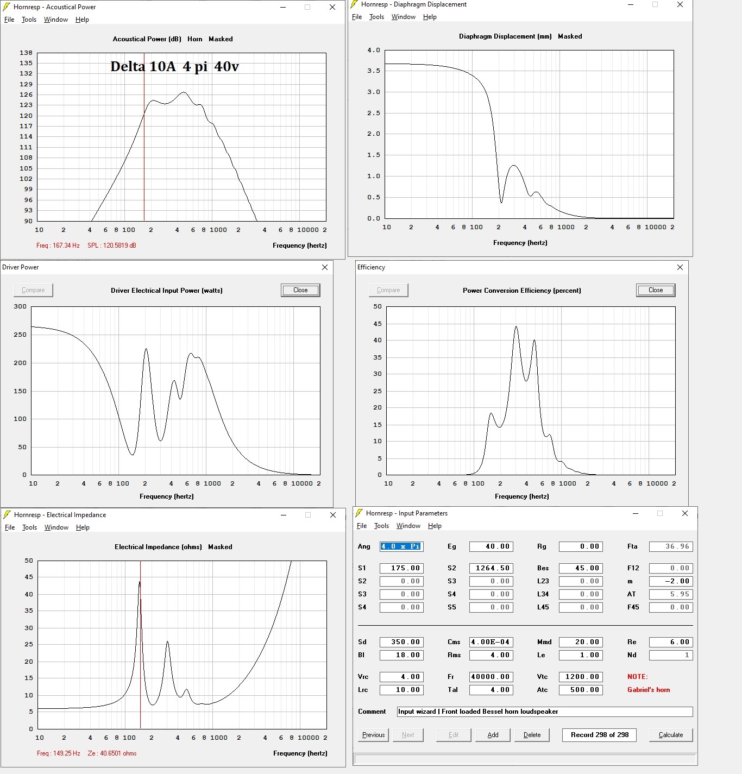Viewport: 742px width, 774px height.
Task: Click Compare button in Driver Power dialog
Action: coord(33,290)
